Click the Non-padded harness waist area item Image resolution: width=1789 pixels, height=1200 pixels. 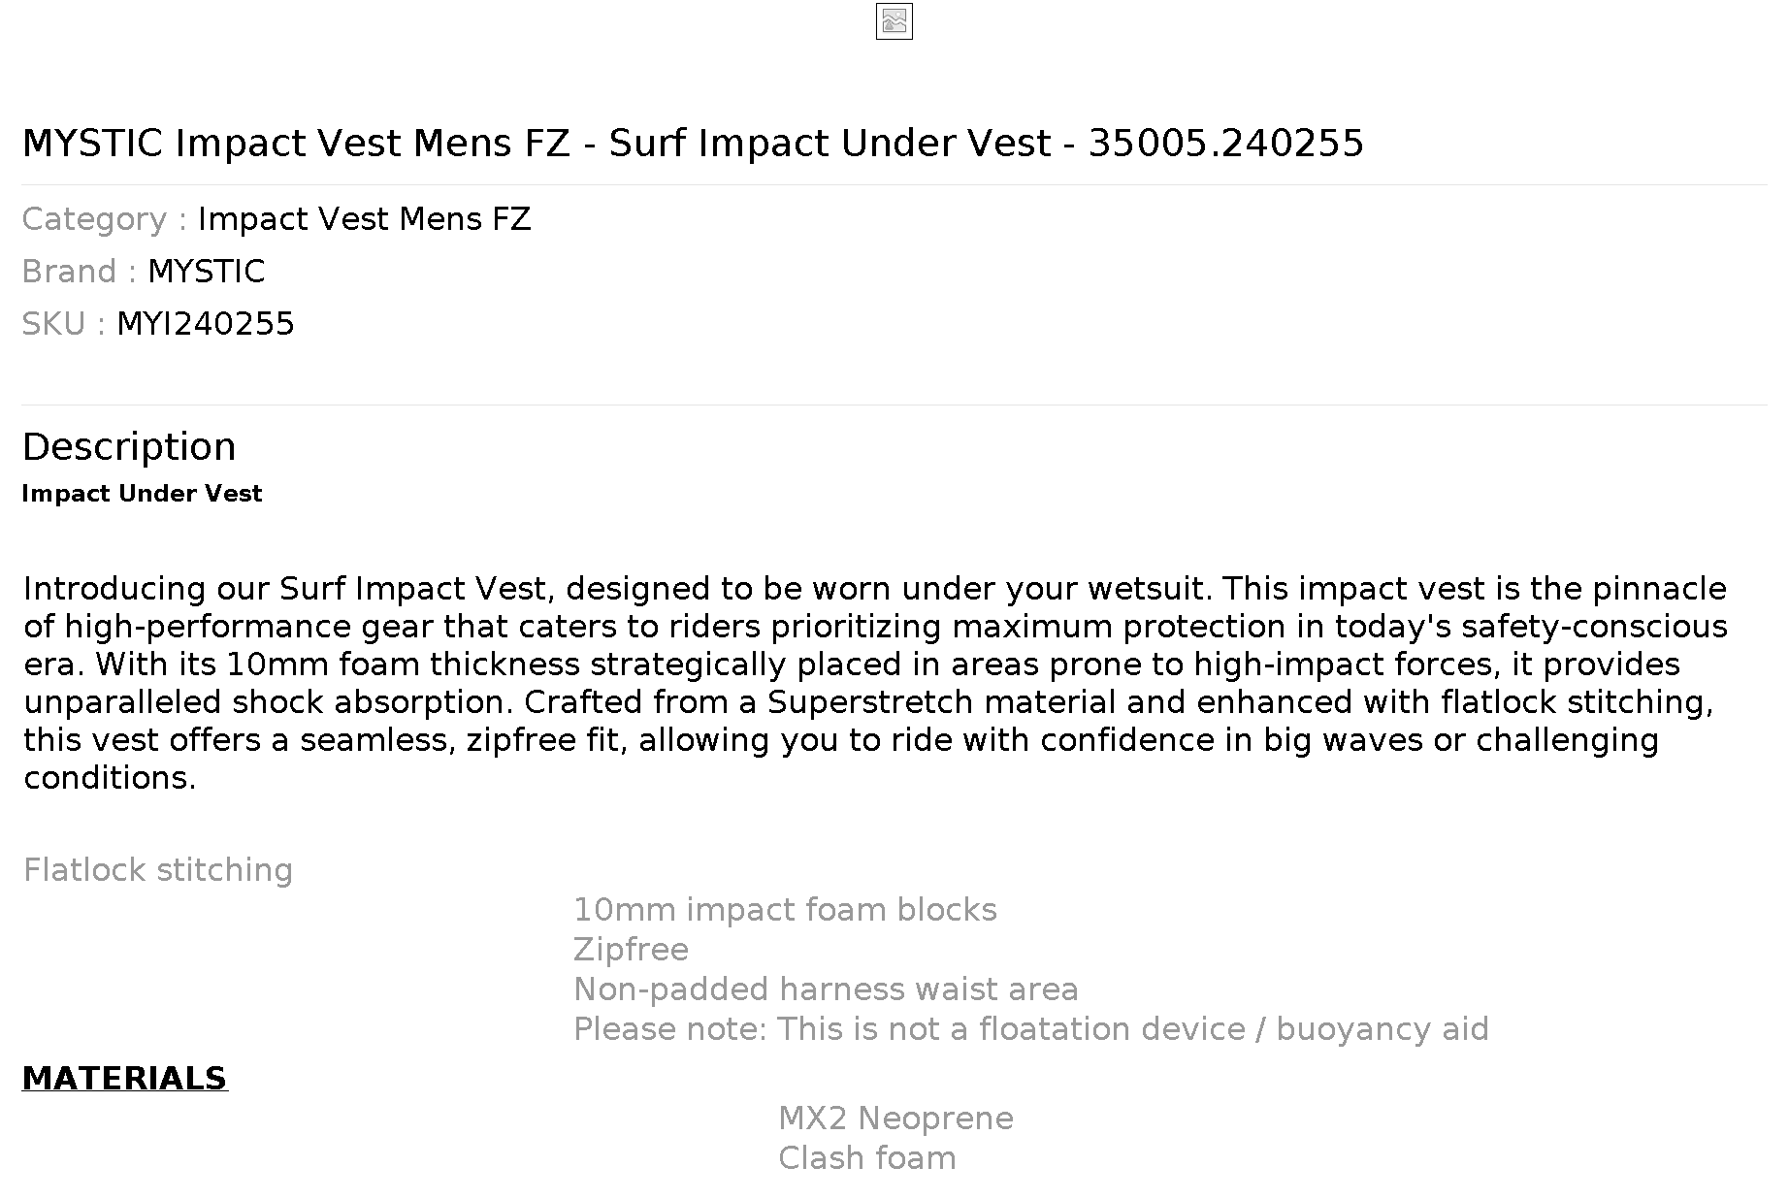pyautogui.click(x=826, y=989)
